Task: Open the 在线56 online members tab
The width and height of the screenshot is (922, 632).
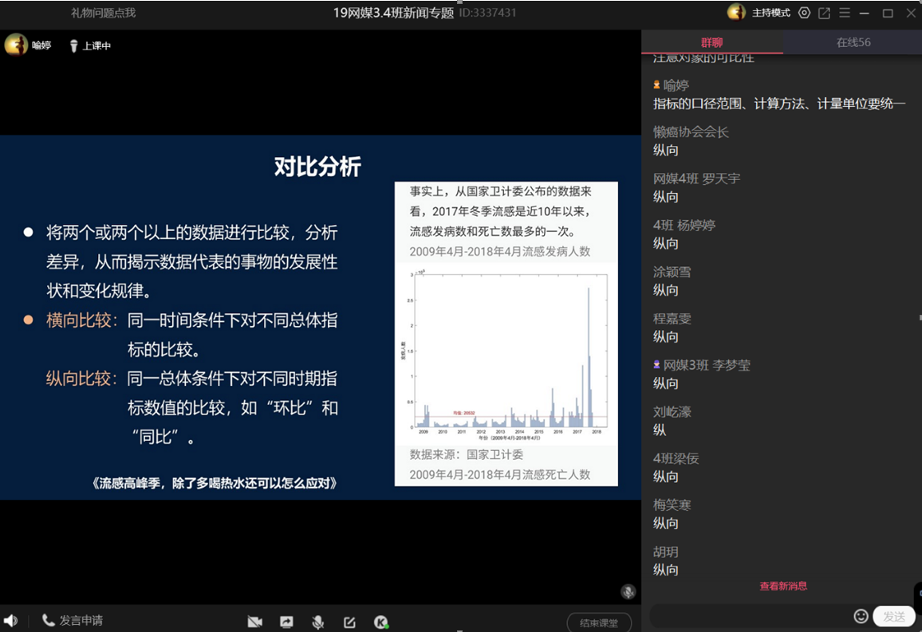Action: click(853, 42)
